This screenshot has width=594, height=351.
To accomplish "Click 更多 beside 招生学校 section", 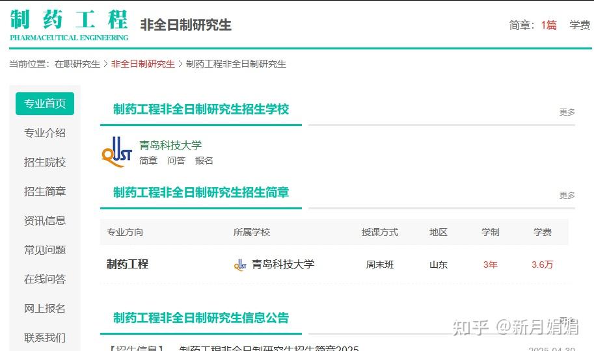I will pyautogui.click(x=567, y=112).
